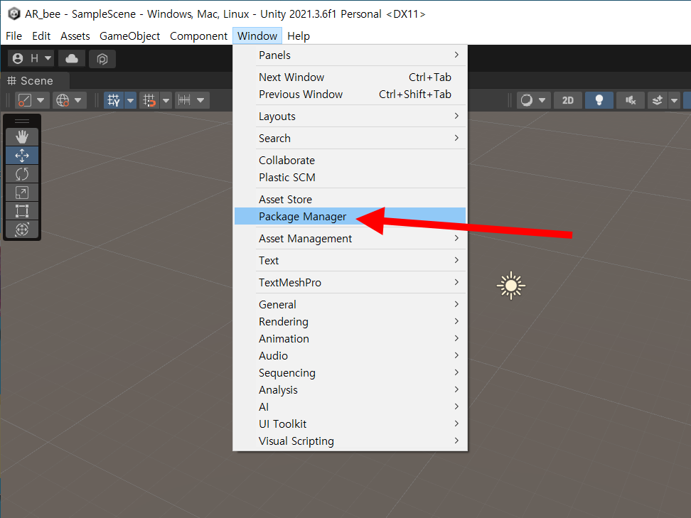Toggle grid snapping magnet icon
691x518 pixels.
coord(149,100)
